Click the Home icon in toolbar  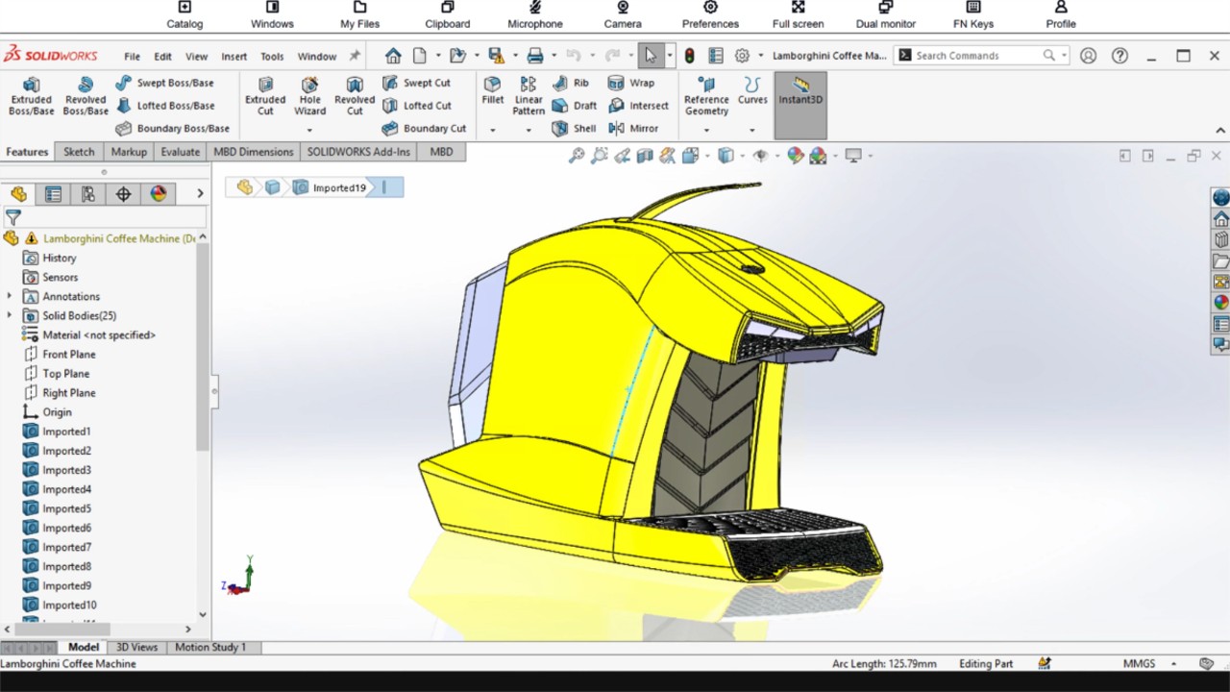coord(393,56)
